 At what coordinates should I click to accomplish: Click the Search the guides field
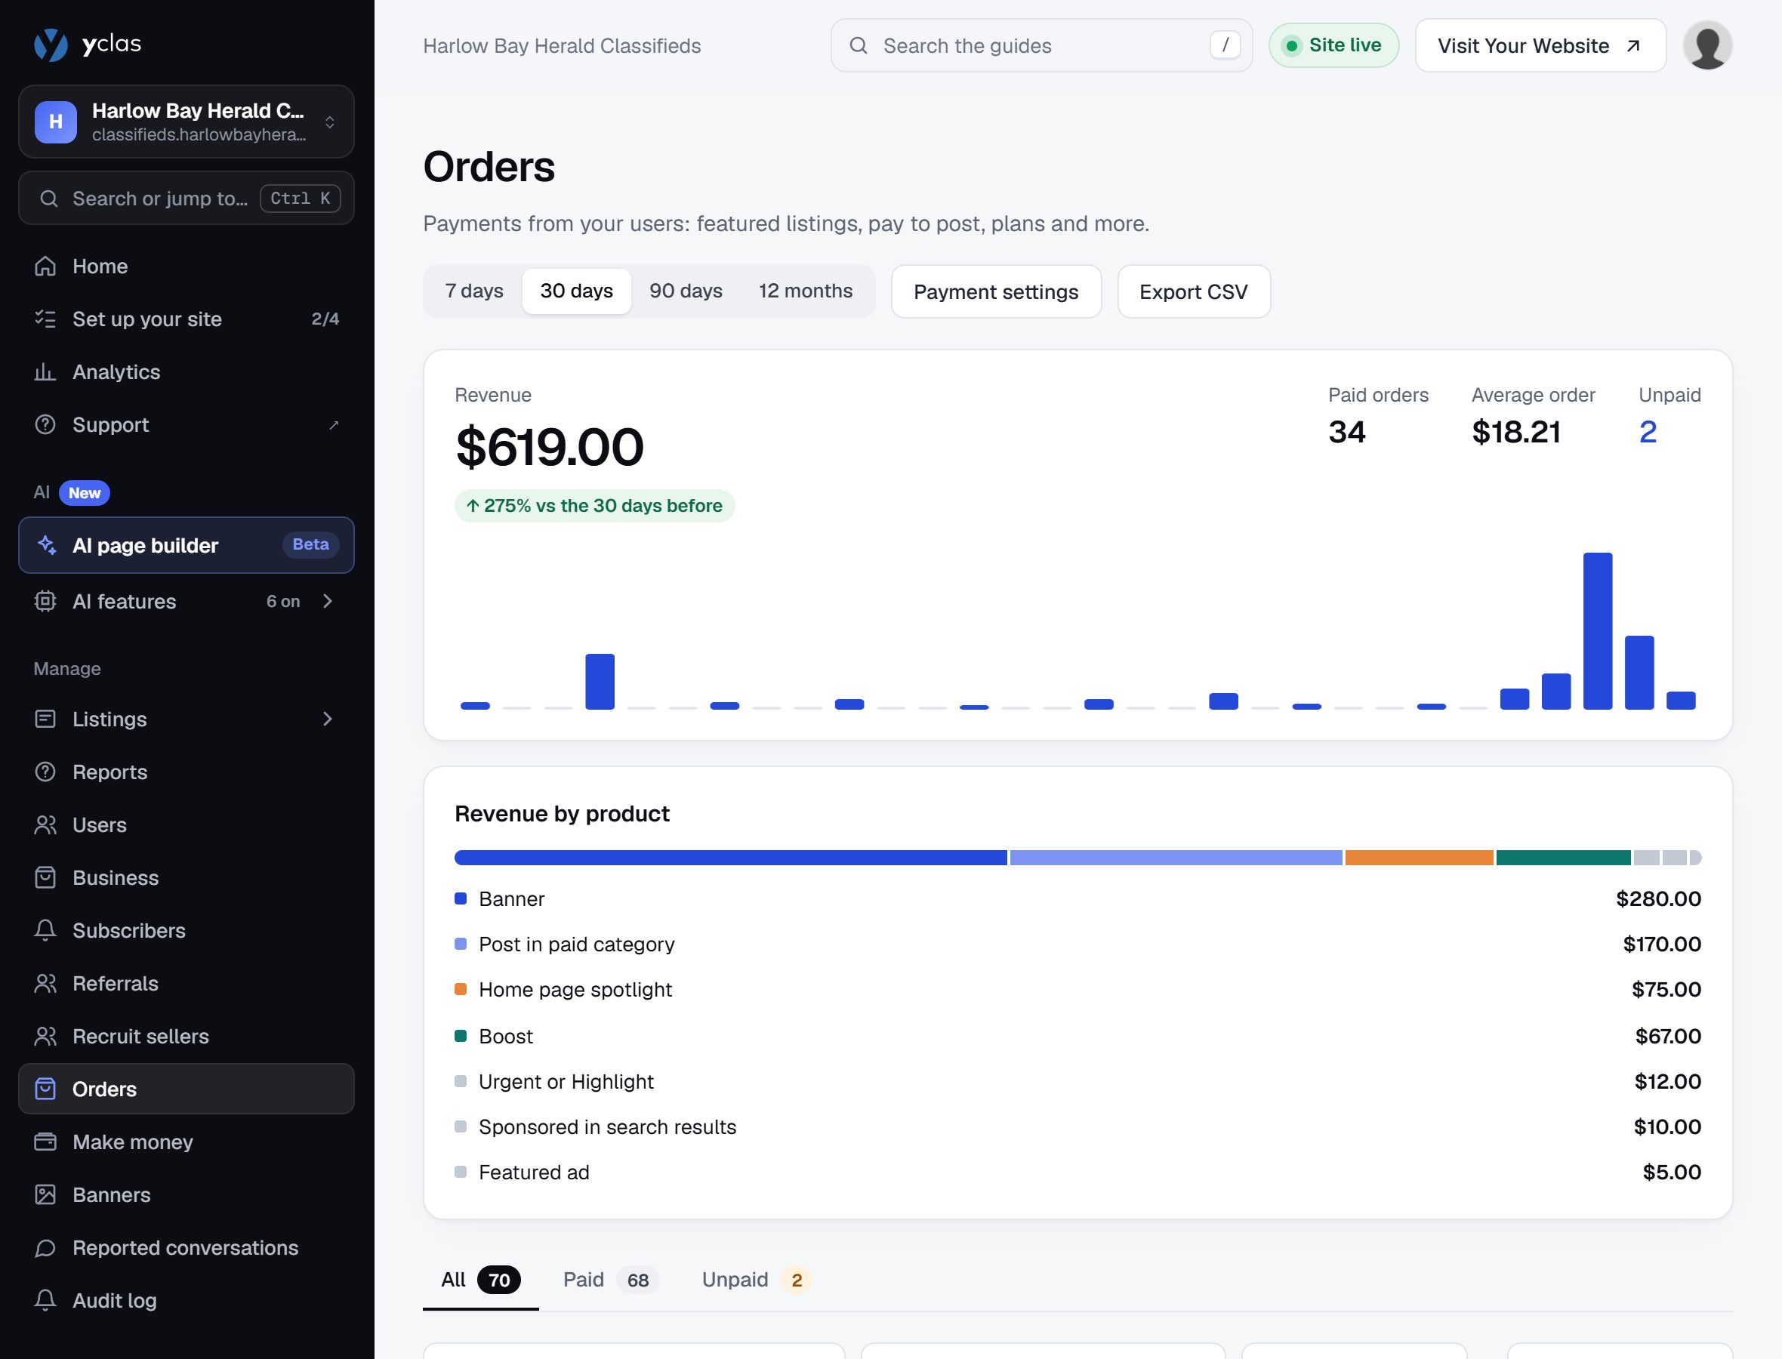point(1041,45)
